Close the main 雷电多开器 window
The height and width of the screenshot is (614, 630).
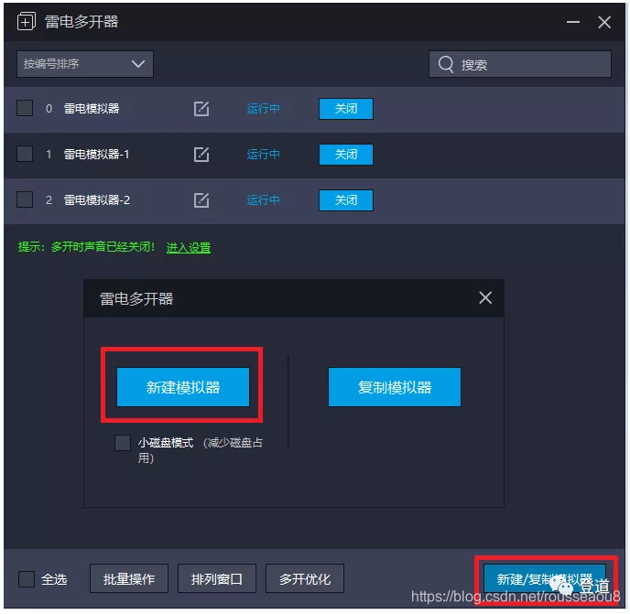coord(604,22)
